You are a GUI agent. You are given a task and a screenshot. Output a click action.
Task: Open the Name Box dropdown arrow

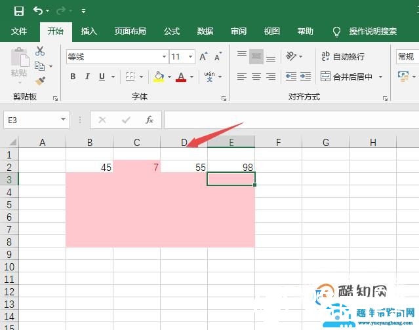pos(64,120)
